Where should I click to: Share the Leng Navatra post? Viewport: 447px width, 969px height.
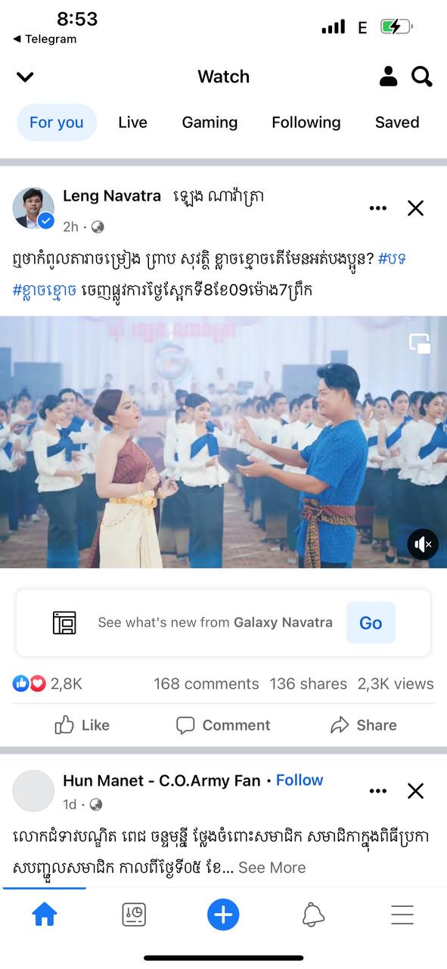coord(364,725)
